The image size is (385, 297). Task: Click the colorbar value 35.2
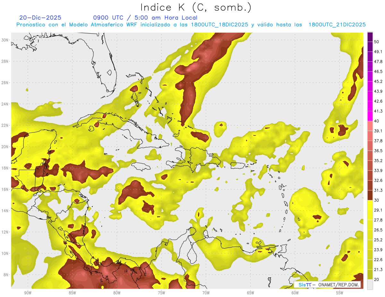(x=378, y=161)
